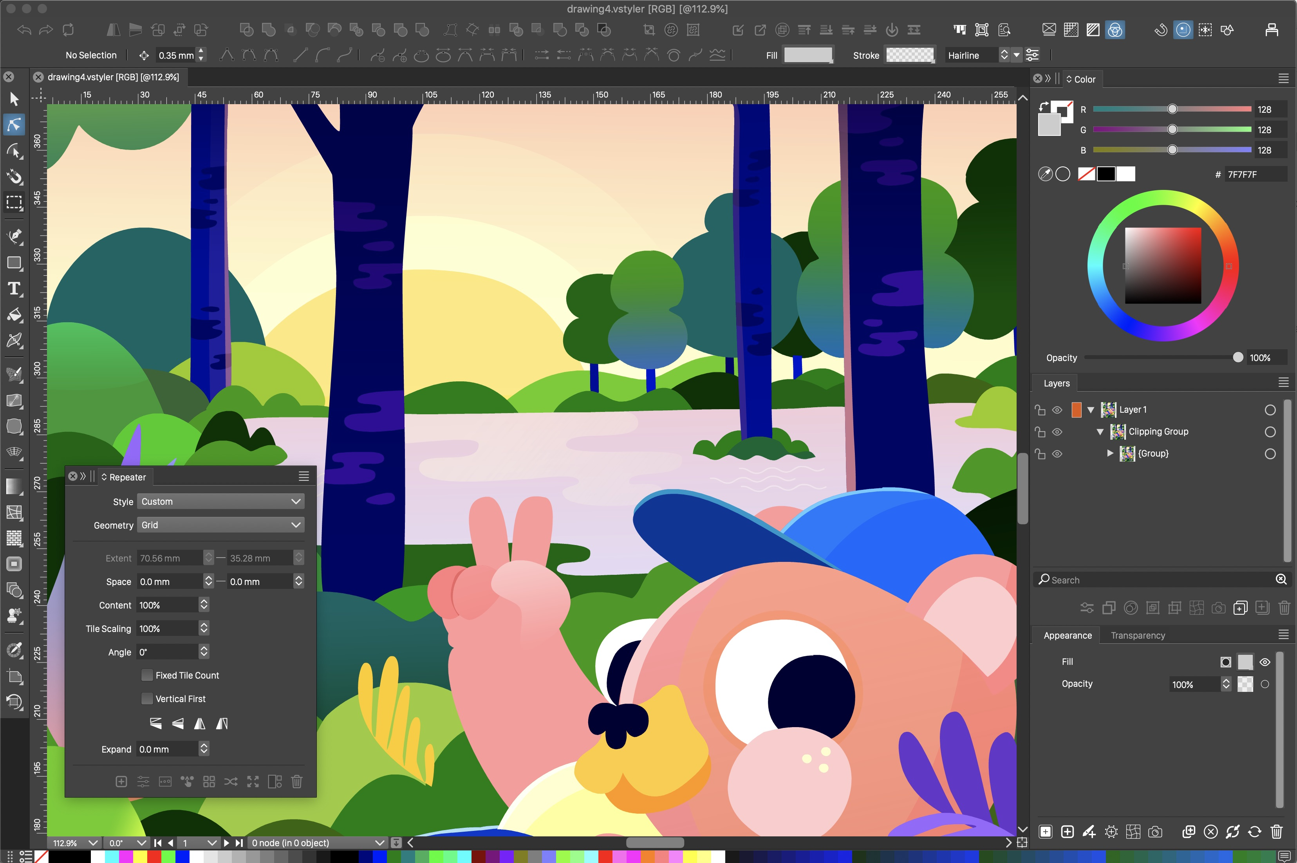1297x863 pixels.
Task: Enable the Fixed Tile Count checkbox
Action: click(x=147, y=675)
